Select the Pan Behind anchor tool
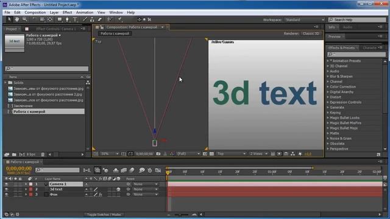The width and height of the screenshot is (390, 219). 50,19
